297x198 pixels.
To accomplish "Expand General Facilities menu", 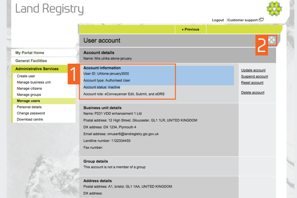I will tap(31, 61).
